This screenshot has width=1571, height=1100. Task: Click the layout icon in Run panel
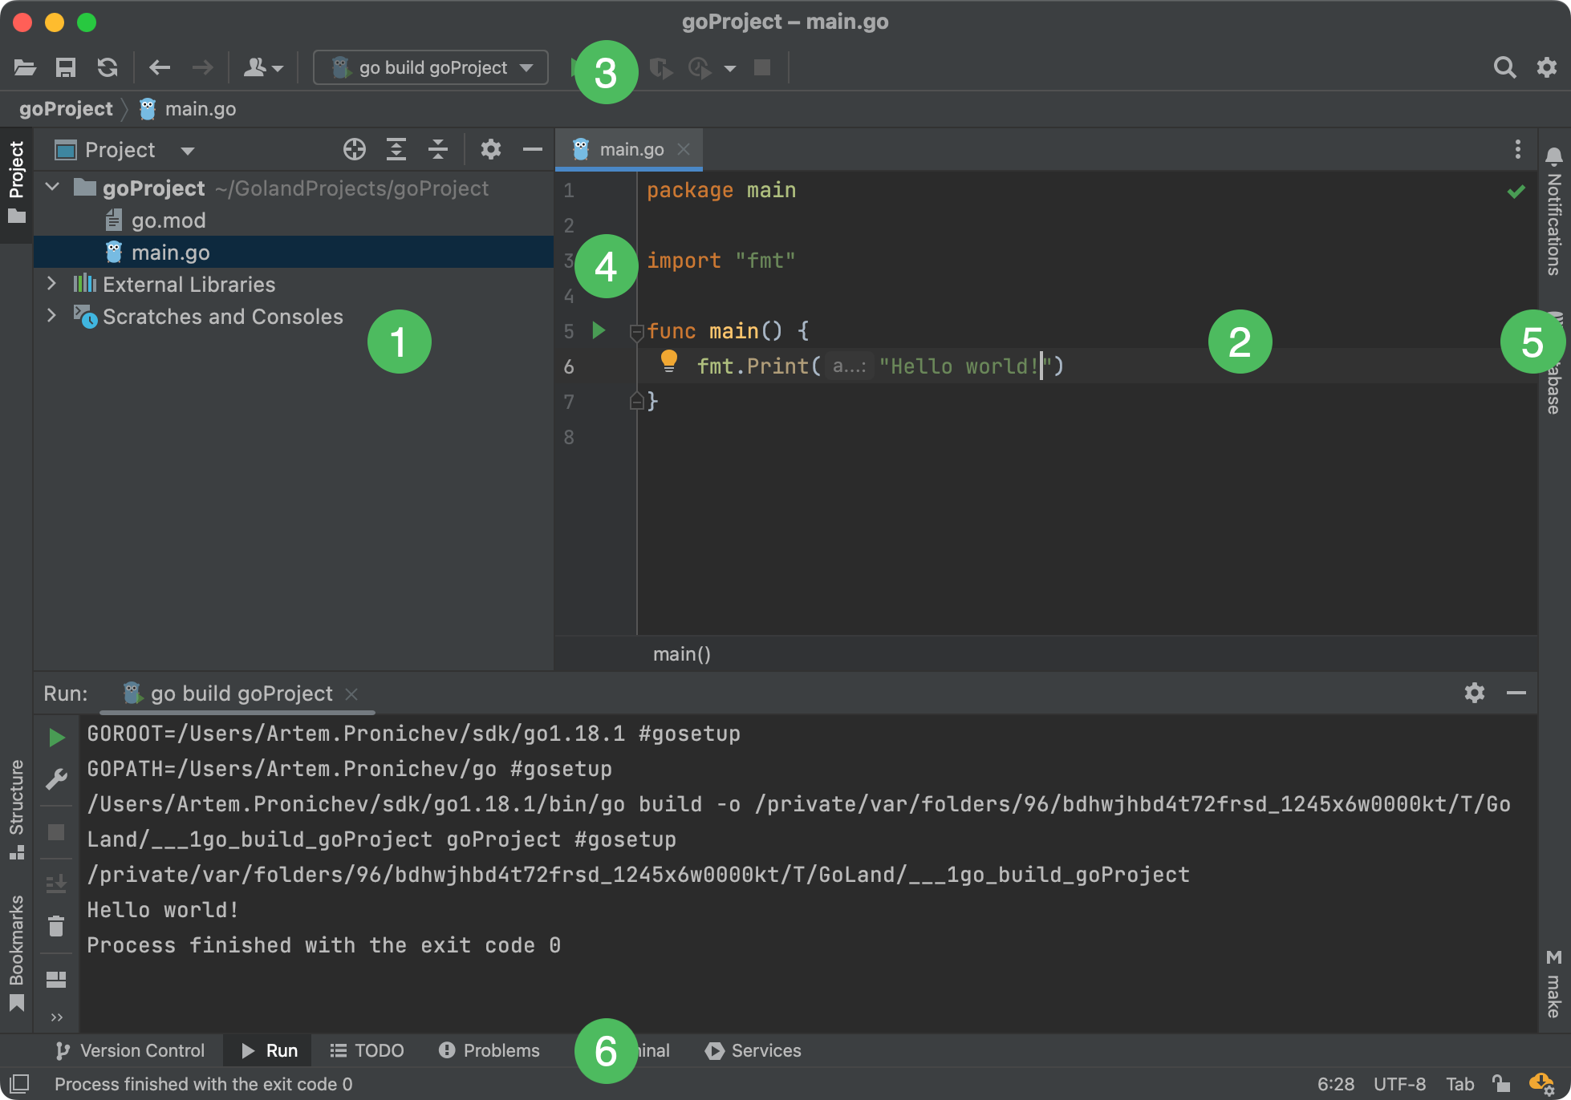click(x=56, y=980)
